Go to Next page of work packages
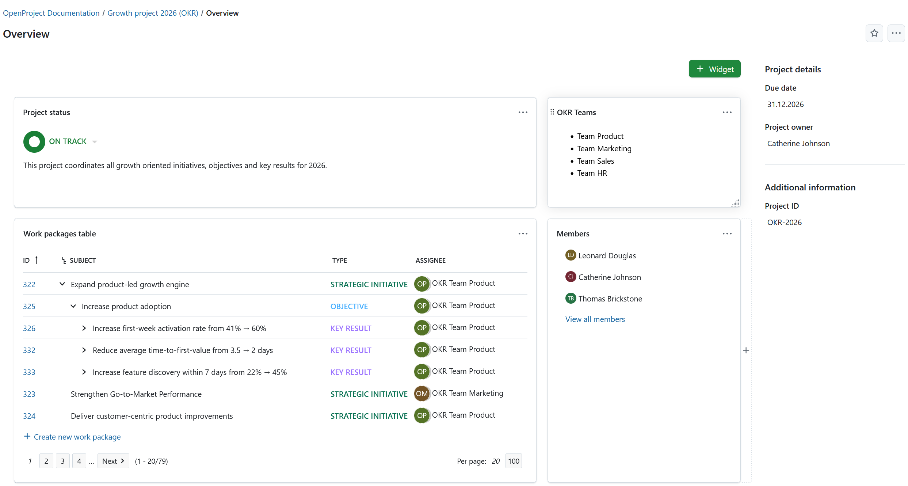 pyautogui.click(x=113, y=461)
